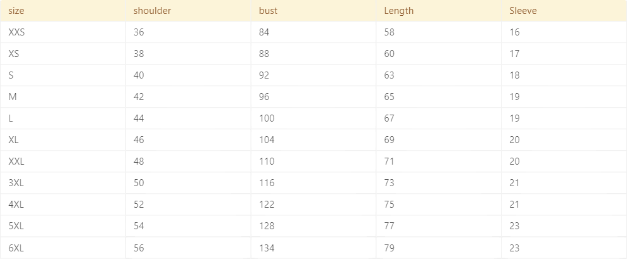Screen dimensions: 627x259
Task: Select the L size cell
Action: pyautogui.click(x=11, y=118)
